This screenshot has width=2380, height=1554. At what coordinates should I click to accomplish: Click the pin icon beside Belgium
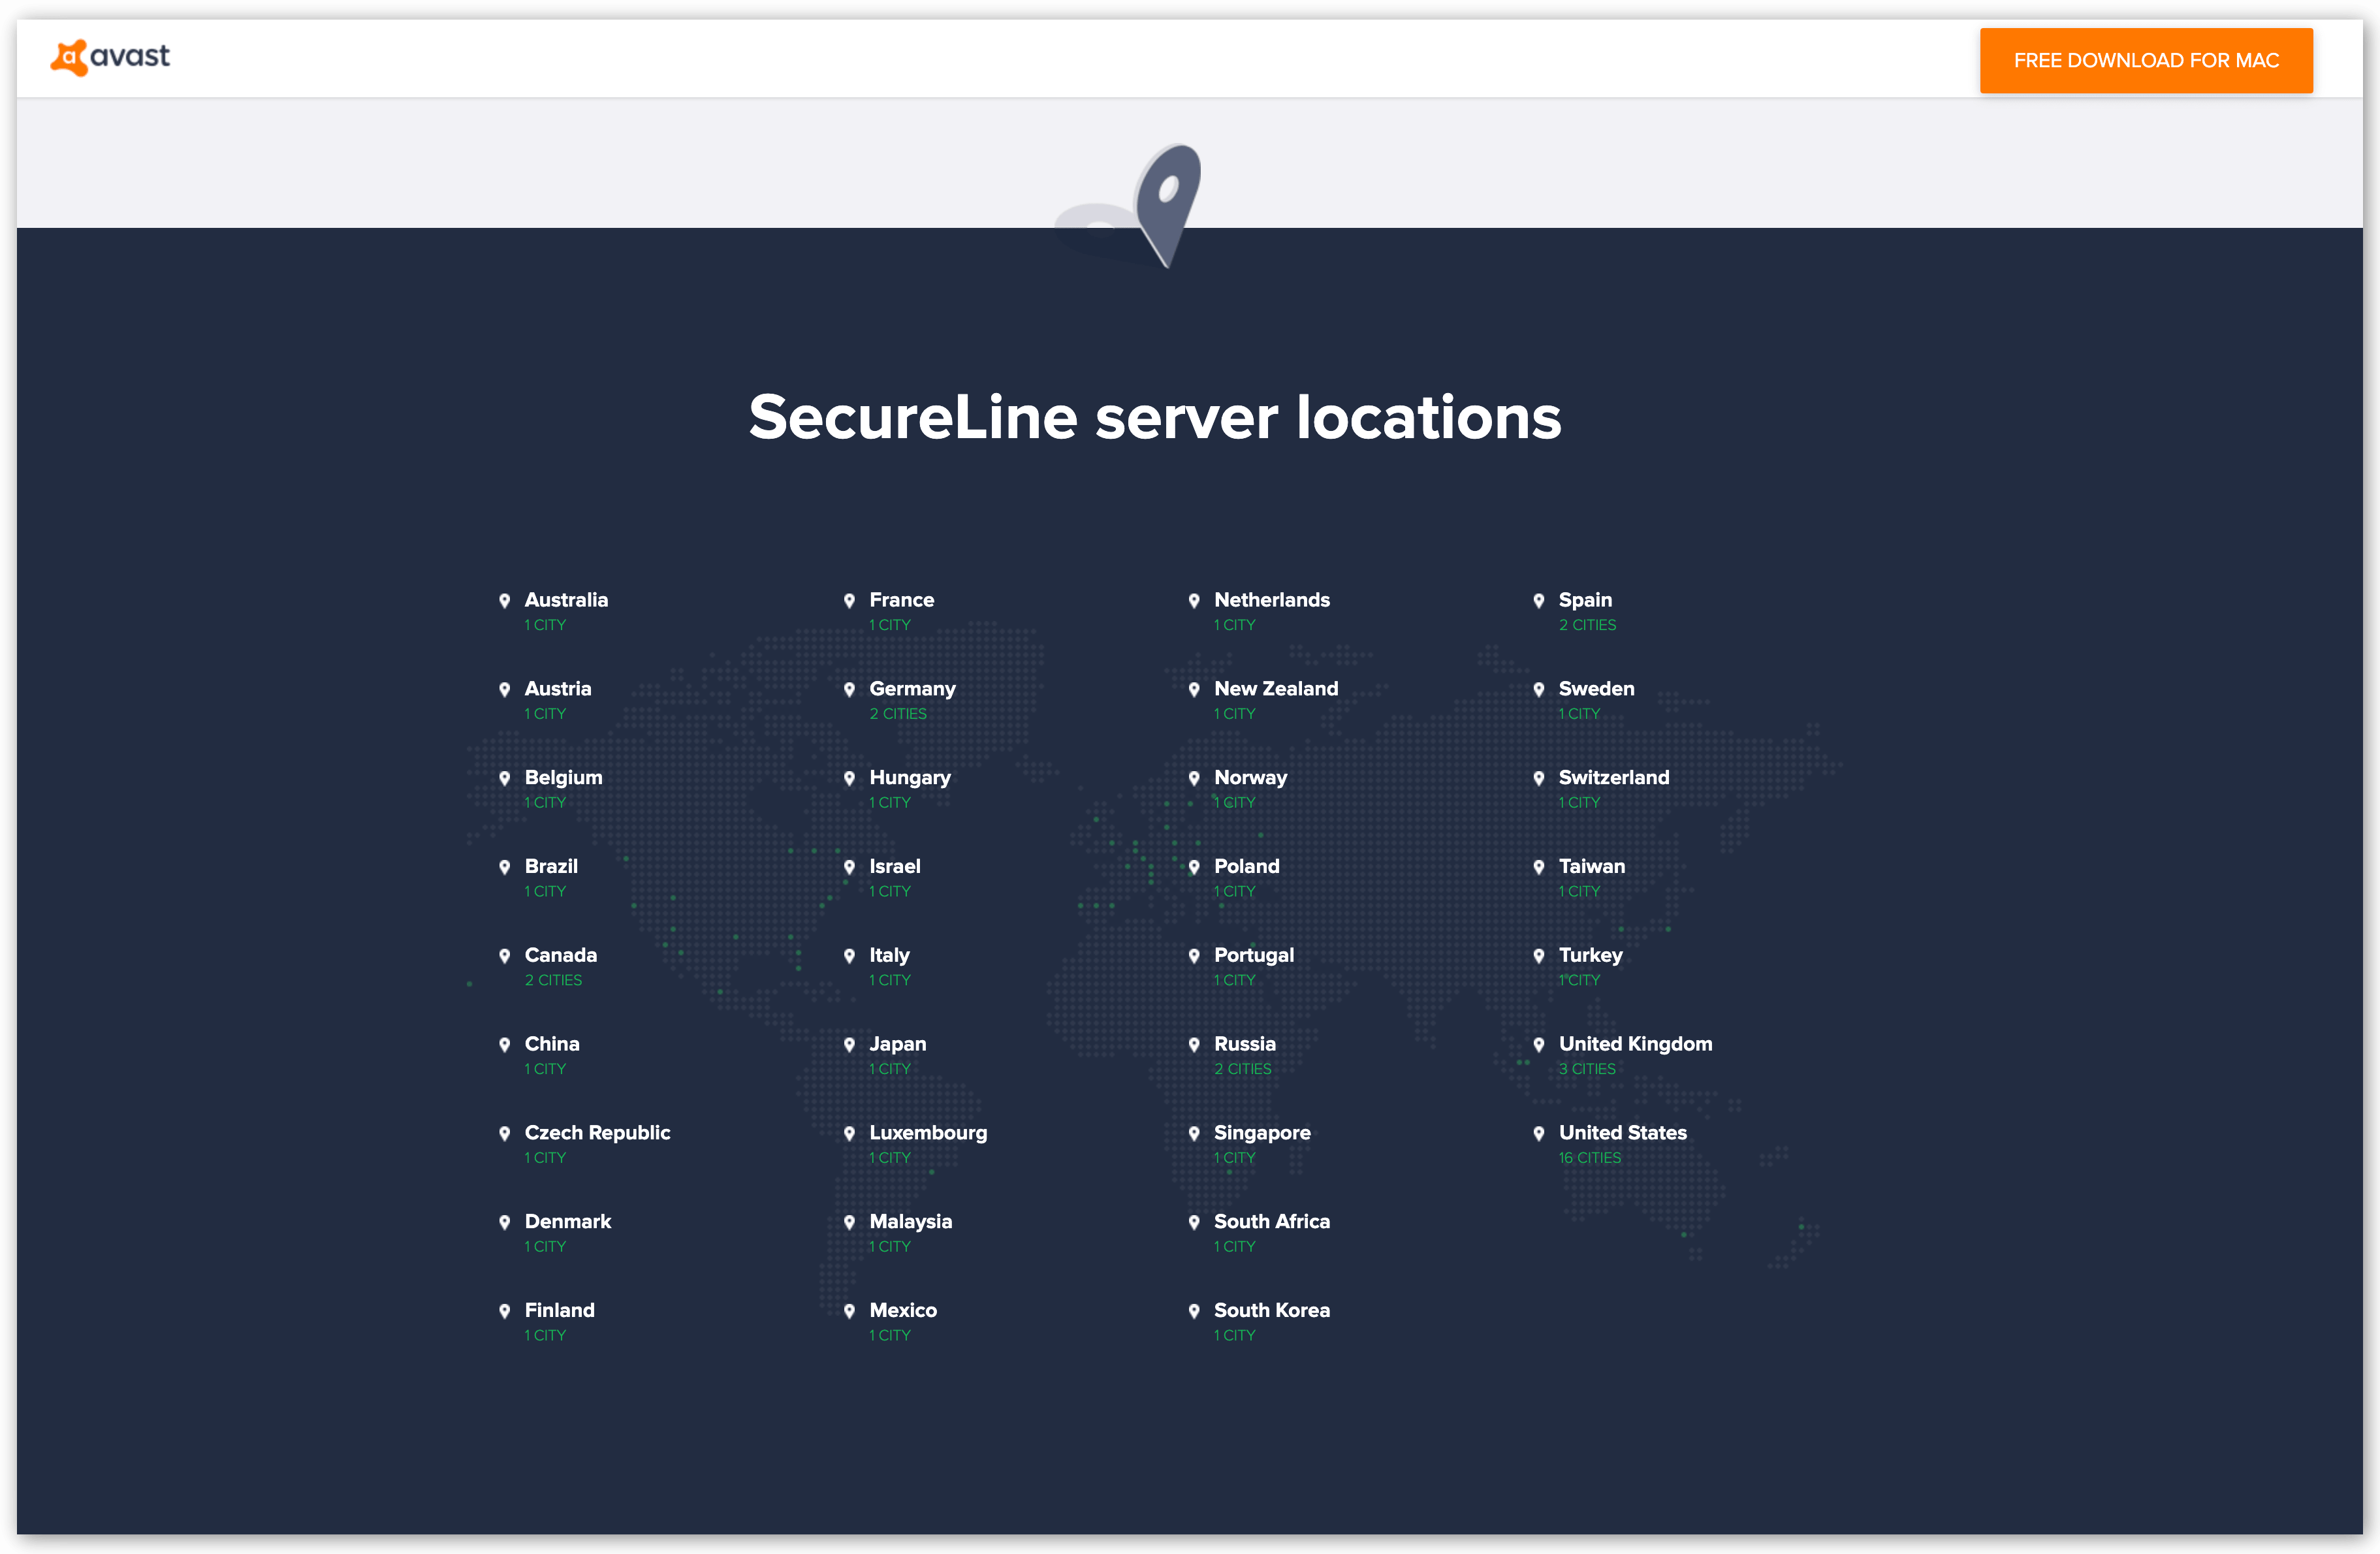coord(504,779)
